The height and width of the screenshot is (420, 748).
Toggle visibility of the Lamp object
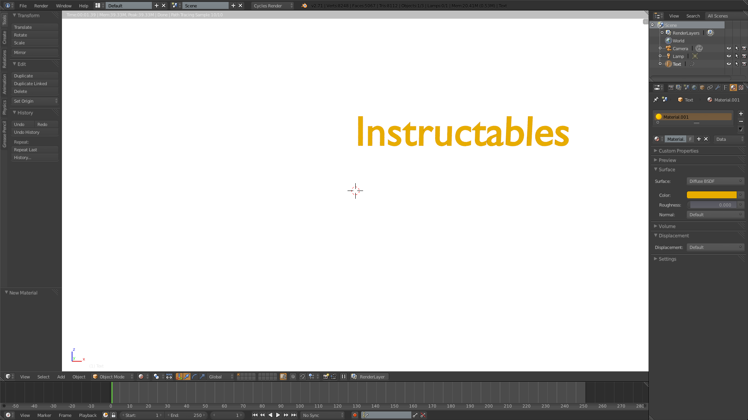(728, 56)
